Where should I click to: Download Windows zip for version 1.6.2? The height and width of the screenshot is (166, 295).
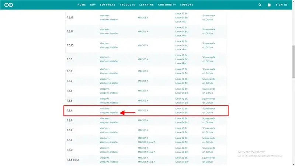tap(104, 128)
